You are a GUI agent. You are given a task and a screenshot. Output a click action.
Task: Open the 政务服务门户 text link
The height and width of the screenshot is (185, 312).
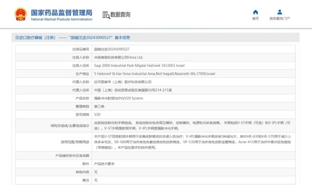click(280, 19)
